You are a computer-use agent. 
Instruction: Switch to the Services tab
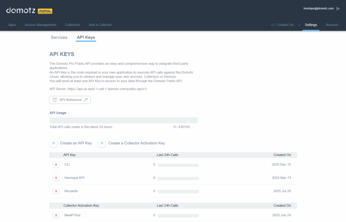(x=59, y=37)
